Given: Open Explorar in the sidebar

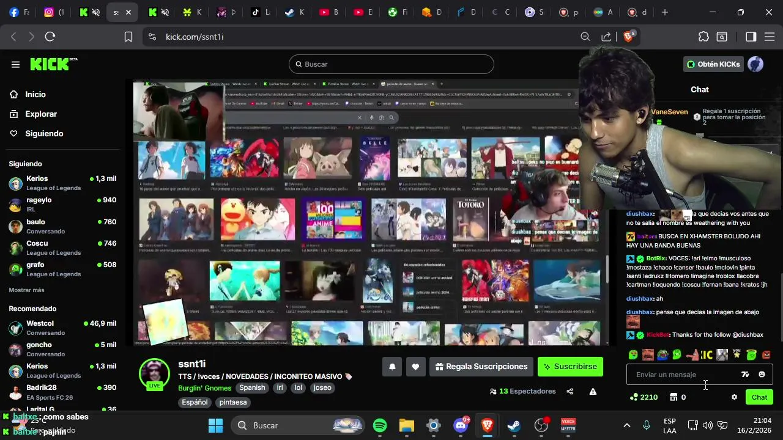Looking at the screenshot, I should 41,114.
